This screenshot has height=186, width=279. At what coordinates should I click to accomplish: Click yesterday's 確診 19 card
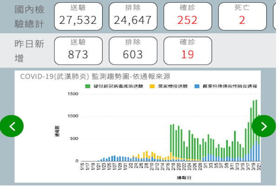coord(187,50)
